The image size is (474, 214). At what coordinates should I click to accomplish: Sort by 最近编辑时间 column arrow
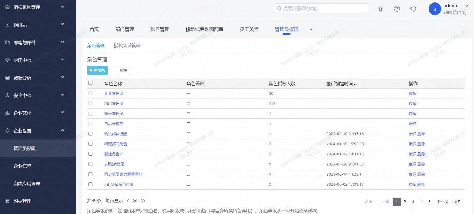(x=355, y=85)
